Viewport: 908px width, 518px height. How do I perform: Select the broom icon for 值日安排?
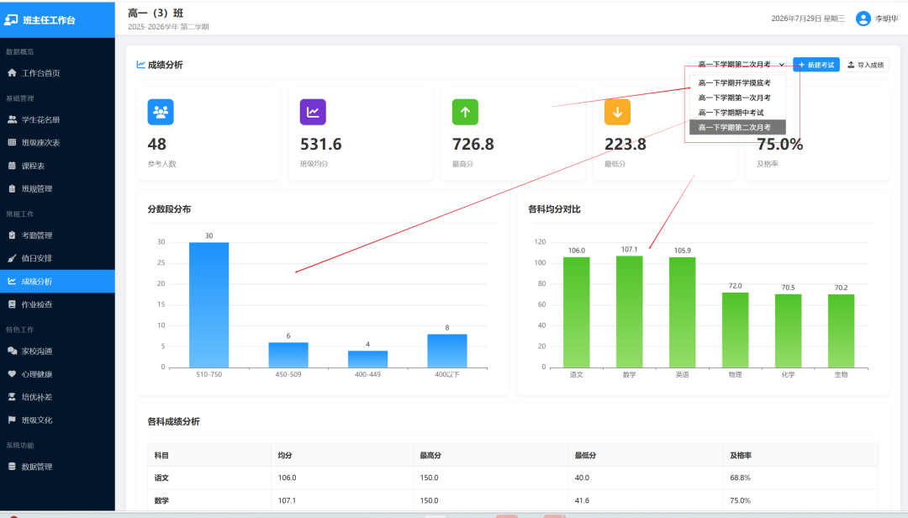(x=12, y=258)
